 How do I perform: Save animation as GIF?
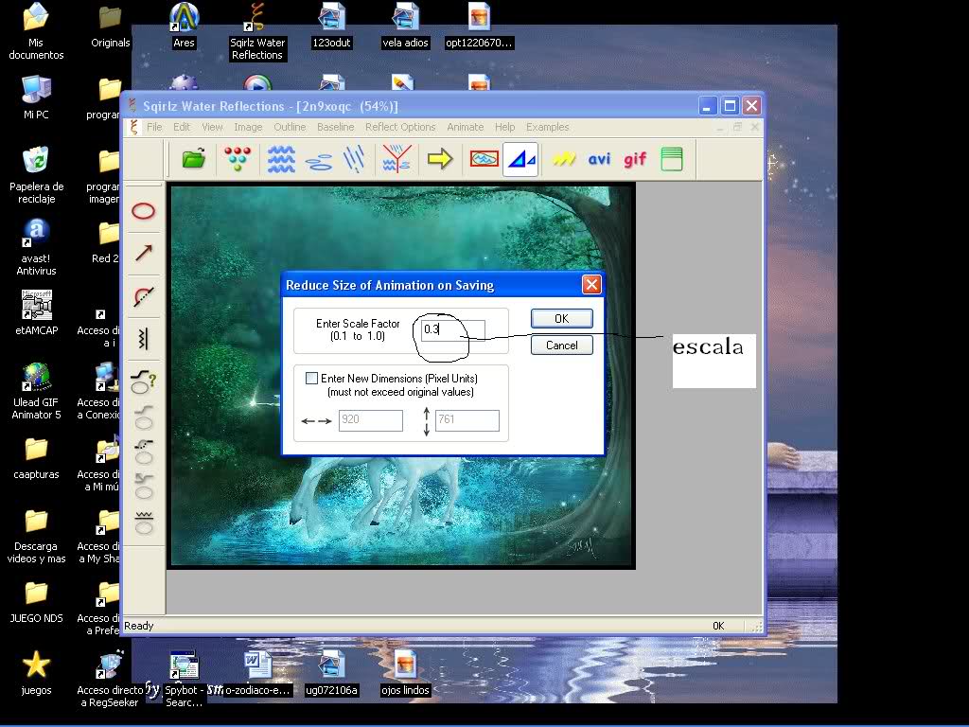(635, 159)
